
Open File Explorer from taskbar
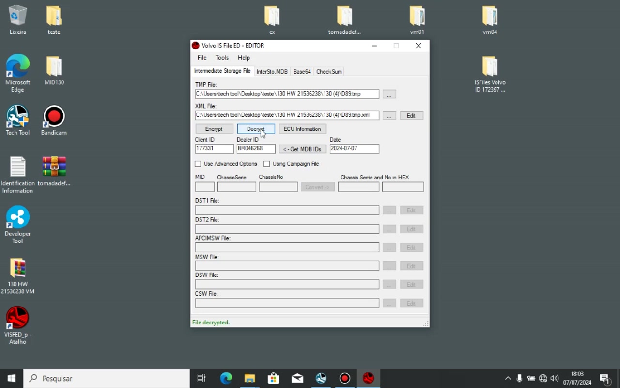coord(249,378)
